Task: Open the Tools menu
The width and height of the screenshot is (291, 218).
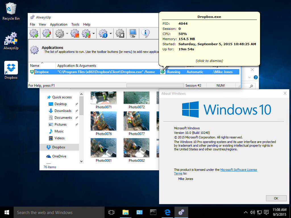Action: tap(75, 24)
